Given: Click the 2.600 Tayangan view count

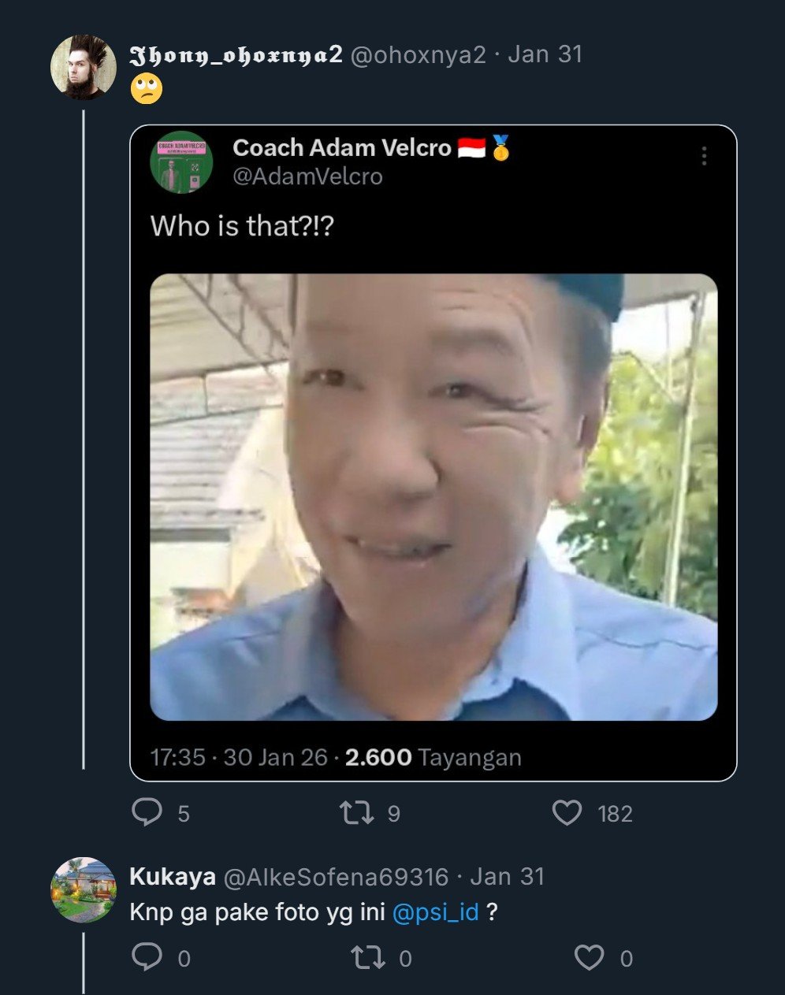Looking at the screenshot, I should (433, 757).
